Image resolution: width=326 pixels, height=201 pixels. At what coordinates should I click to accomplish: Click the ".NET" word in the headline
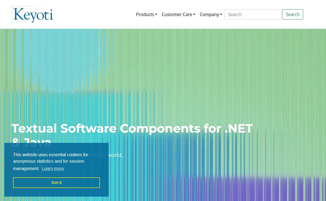pos(239,128)
